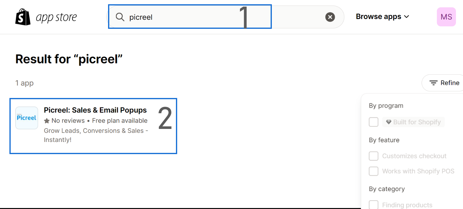
Task: Click the Shopify bag logo
Action: (x=23, y=17)
